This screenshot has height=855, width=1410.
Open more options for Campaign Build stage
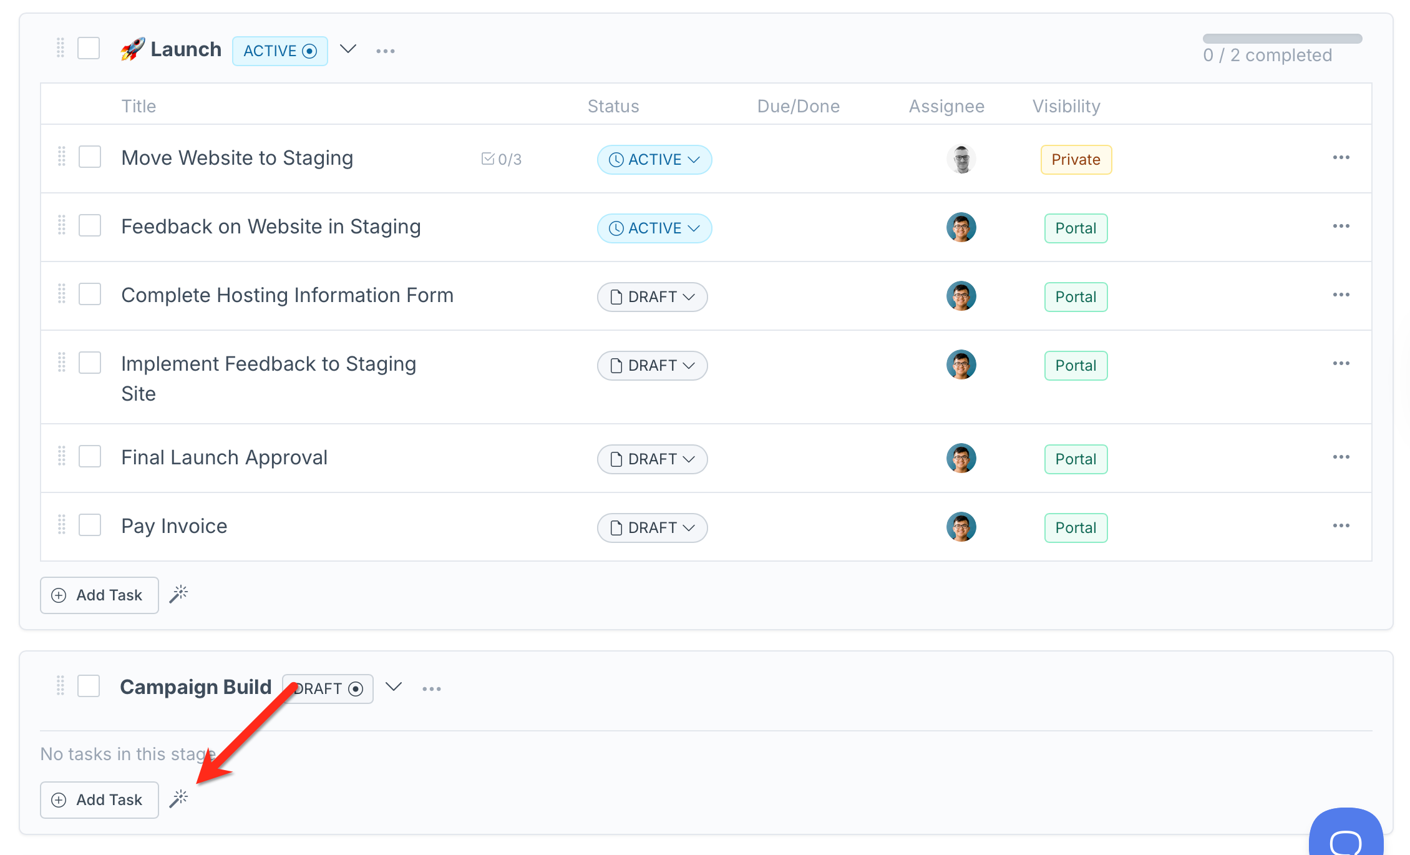(x=431, y=689)
